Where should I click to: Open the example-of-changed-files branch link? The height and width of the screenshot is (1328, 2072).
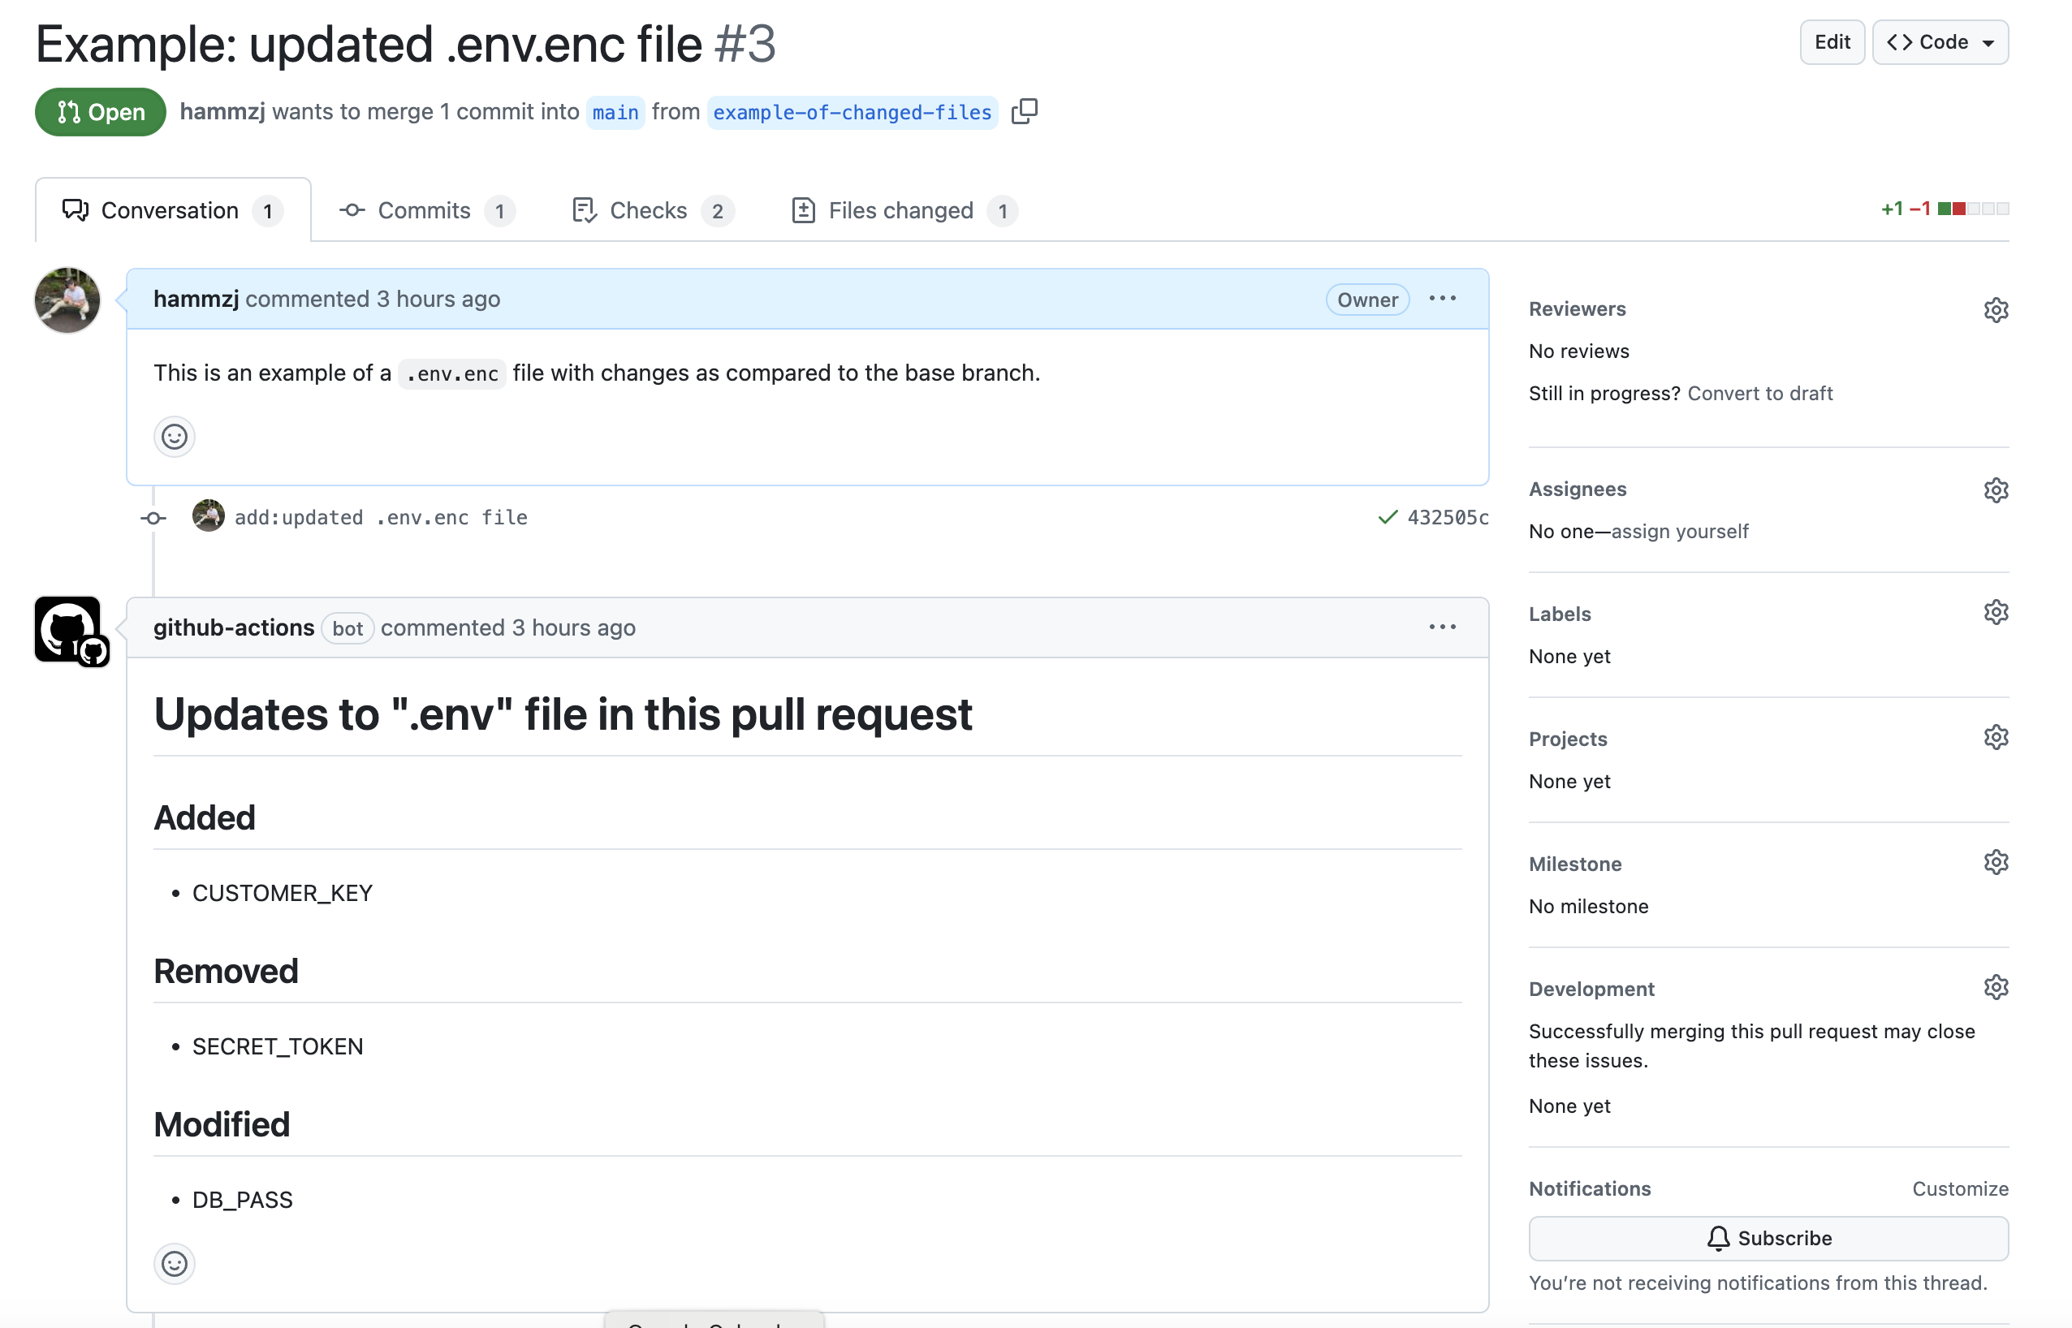[852, 112]
